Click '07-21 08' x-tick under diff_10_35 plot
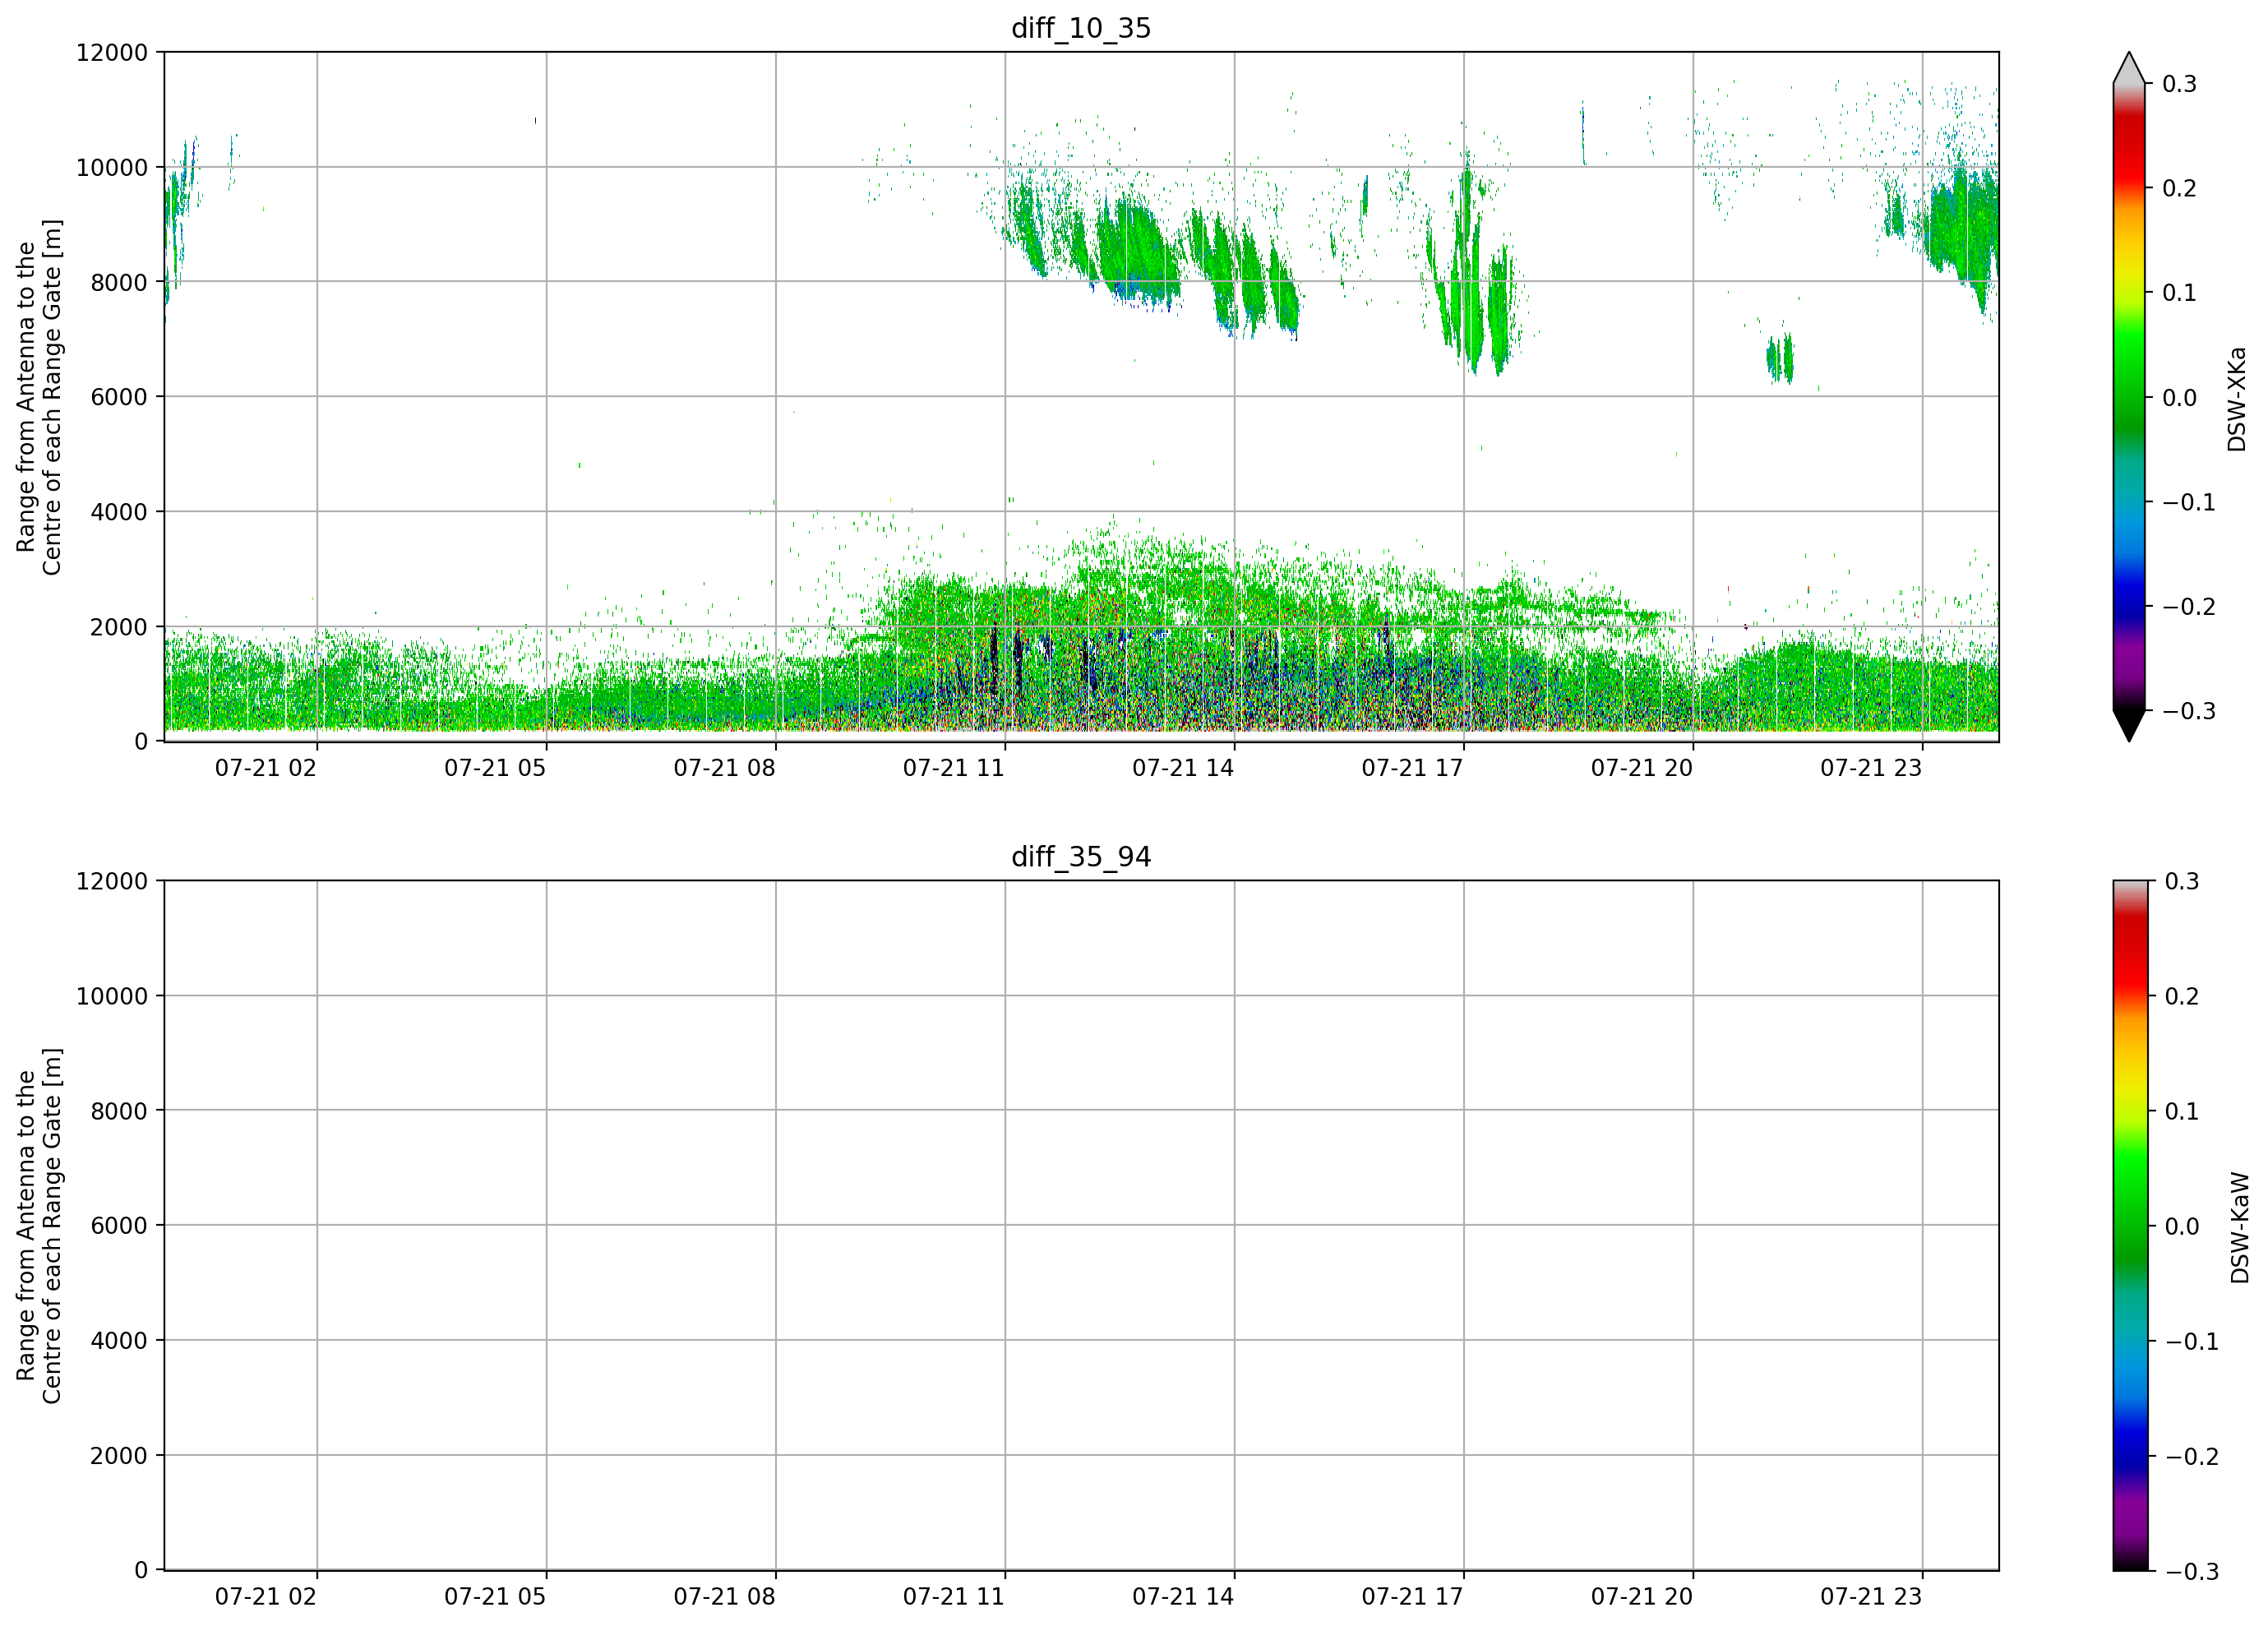The image size is (2268, 1626). point(724,768)
